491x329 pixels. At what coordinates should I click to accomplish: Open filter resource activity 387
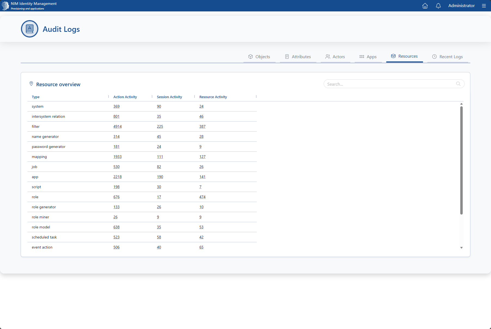202,126
